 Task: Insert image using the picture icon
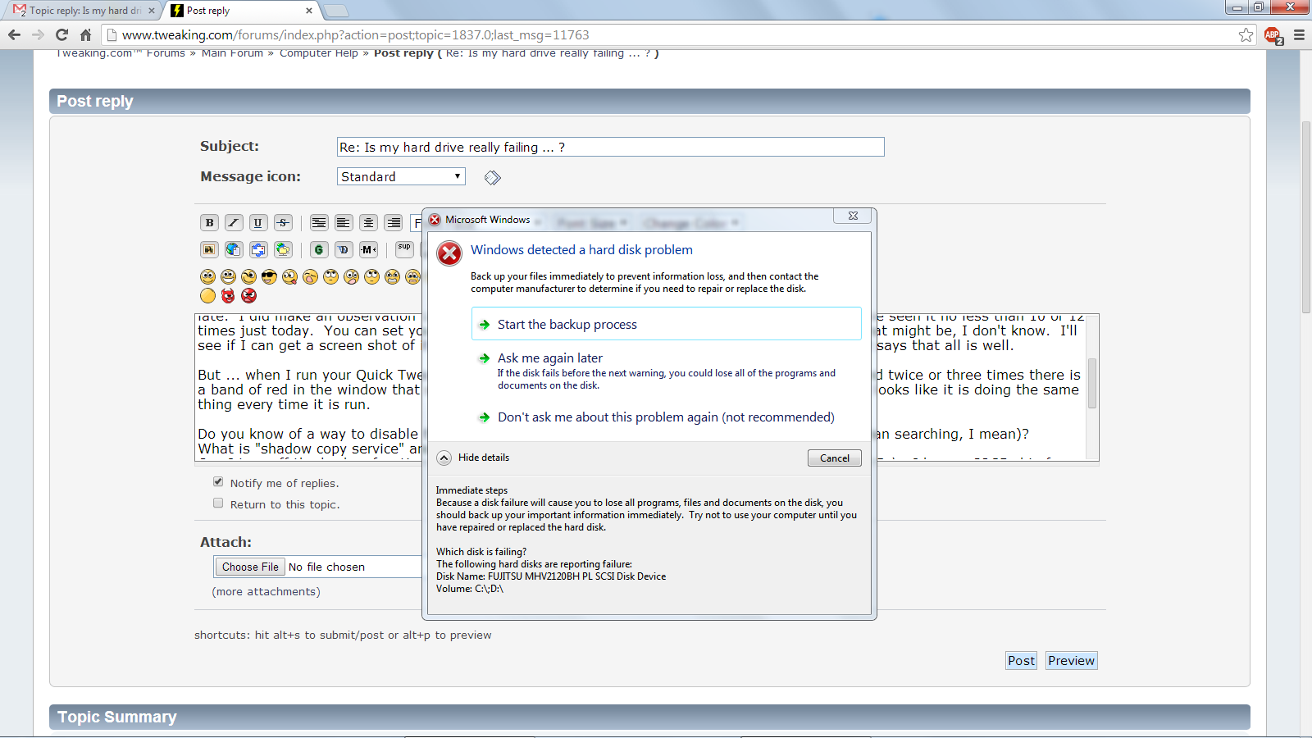point(209,249)
